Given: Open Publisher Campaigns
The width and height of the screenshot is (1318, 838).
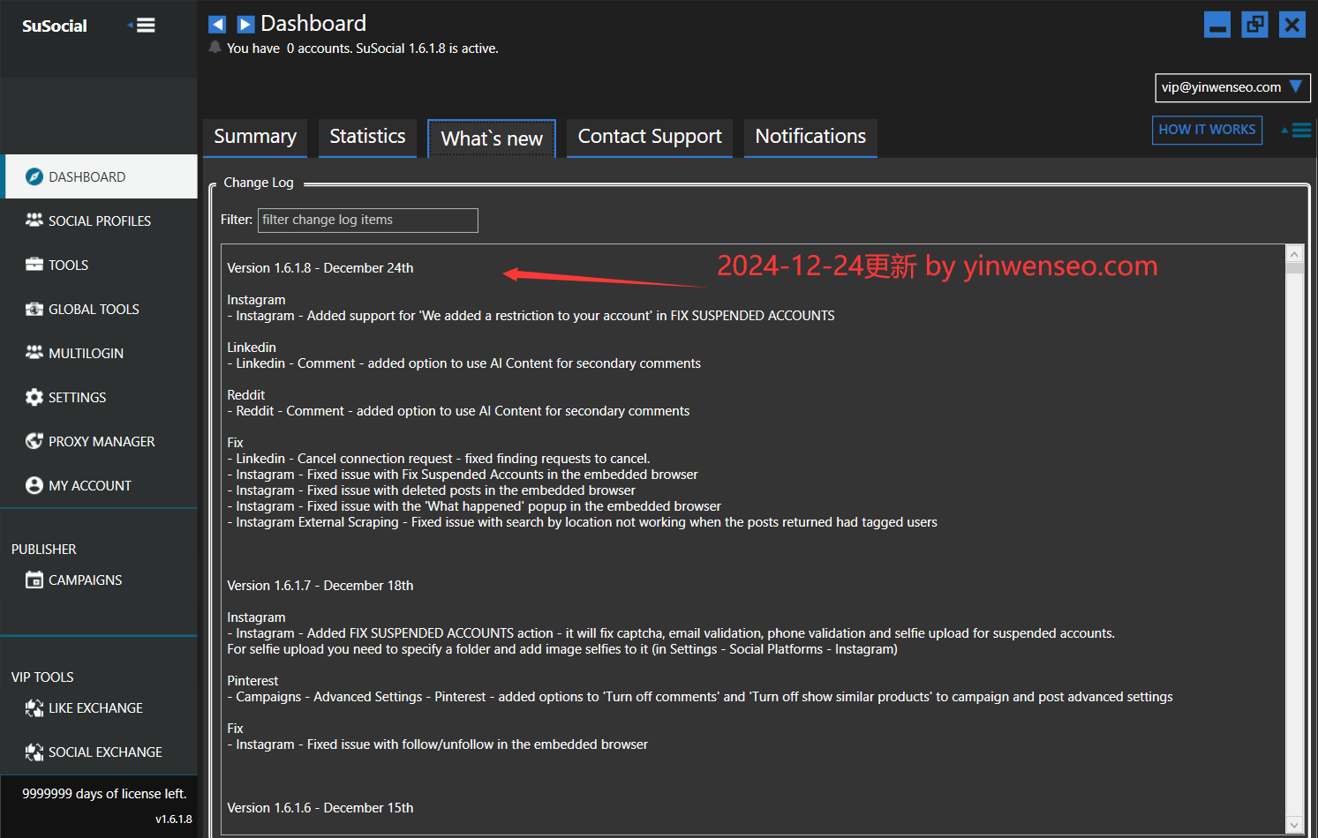Looking at the screenshot, I should point(99,580).
